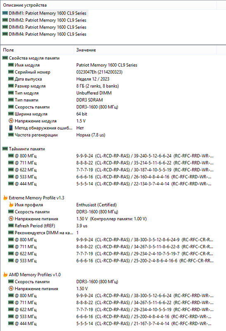Screen dimensions: 226x331
Task: Click the 'Refresh Period (tREF)' row icon
Action: pos(11,225)
